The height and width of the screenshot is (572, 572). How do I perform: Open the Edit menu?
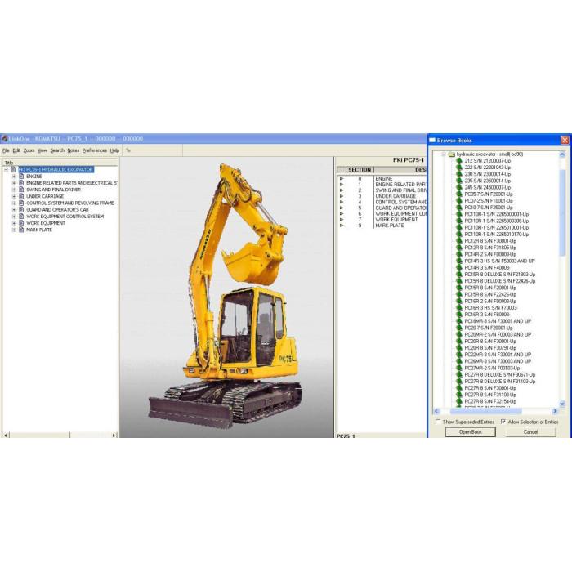pos(16,150)
